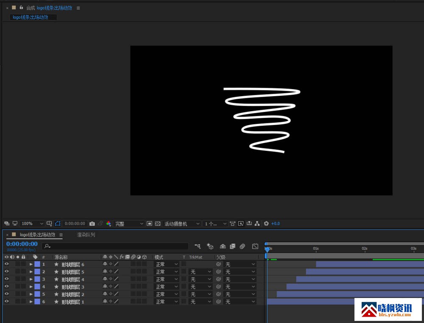The image size is (424, 323).
Task: Show channel and color management icon
Action: [109, 223]
